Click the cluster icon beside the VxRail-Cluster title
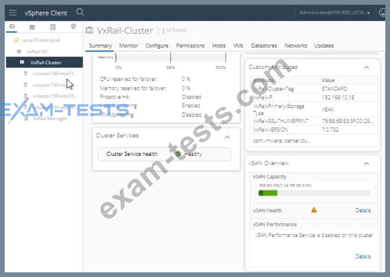Screen dimensions: 390x277 (x=89, y=30)
